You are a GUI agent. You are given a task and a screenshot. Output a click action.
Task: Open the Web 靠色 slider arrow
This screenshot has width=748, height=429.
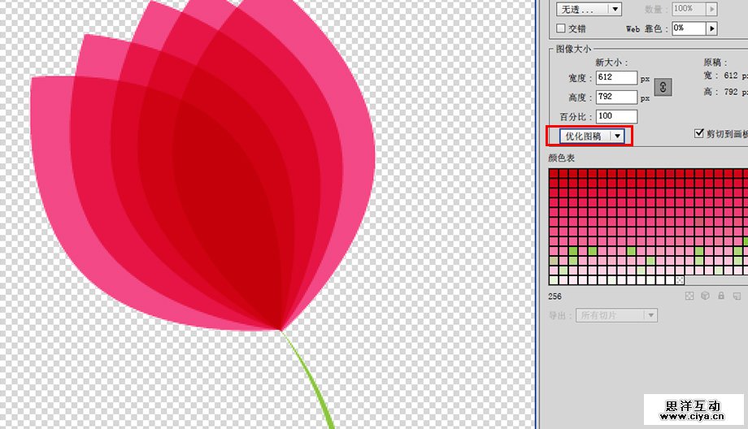coord(712,28)
